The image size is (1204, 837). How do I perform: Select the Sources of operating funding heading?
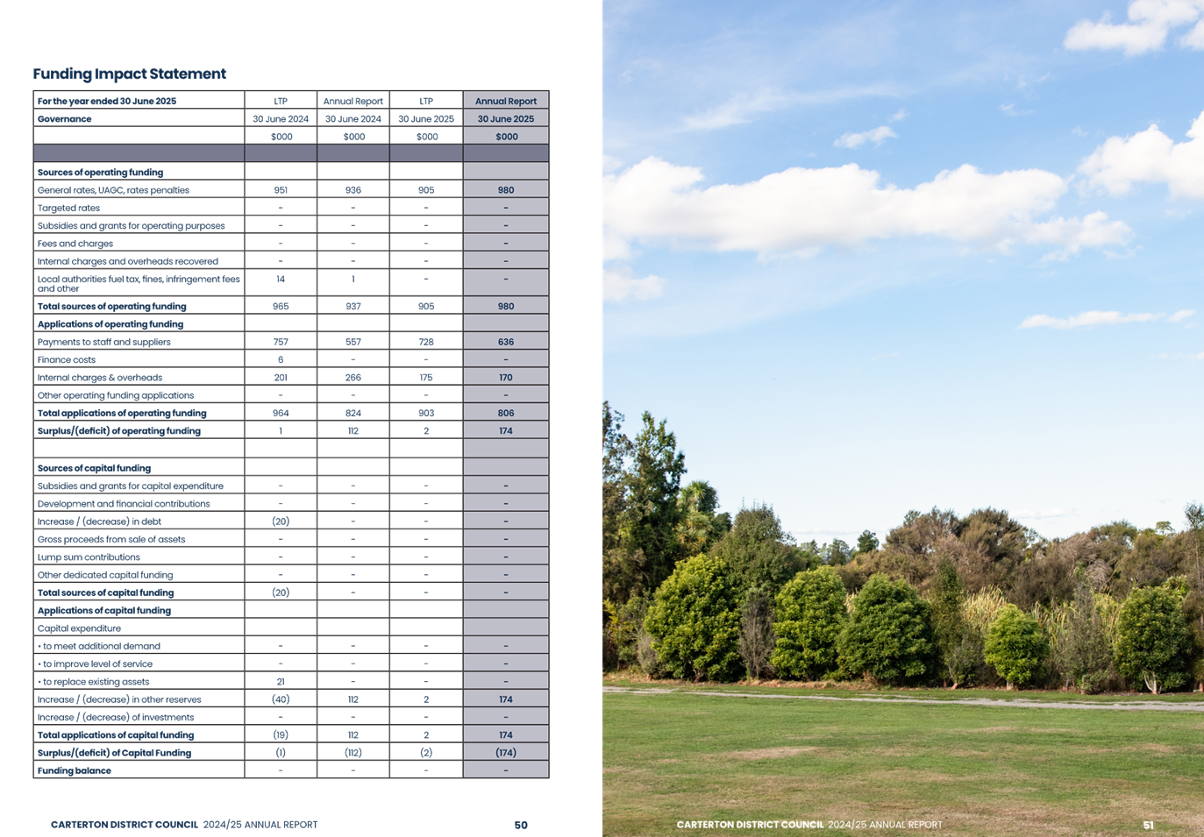(x=101, y=173)
